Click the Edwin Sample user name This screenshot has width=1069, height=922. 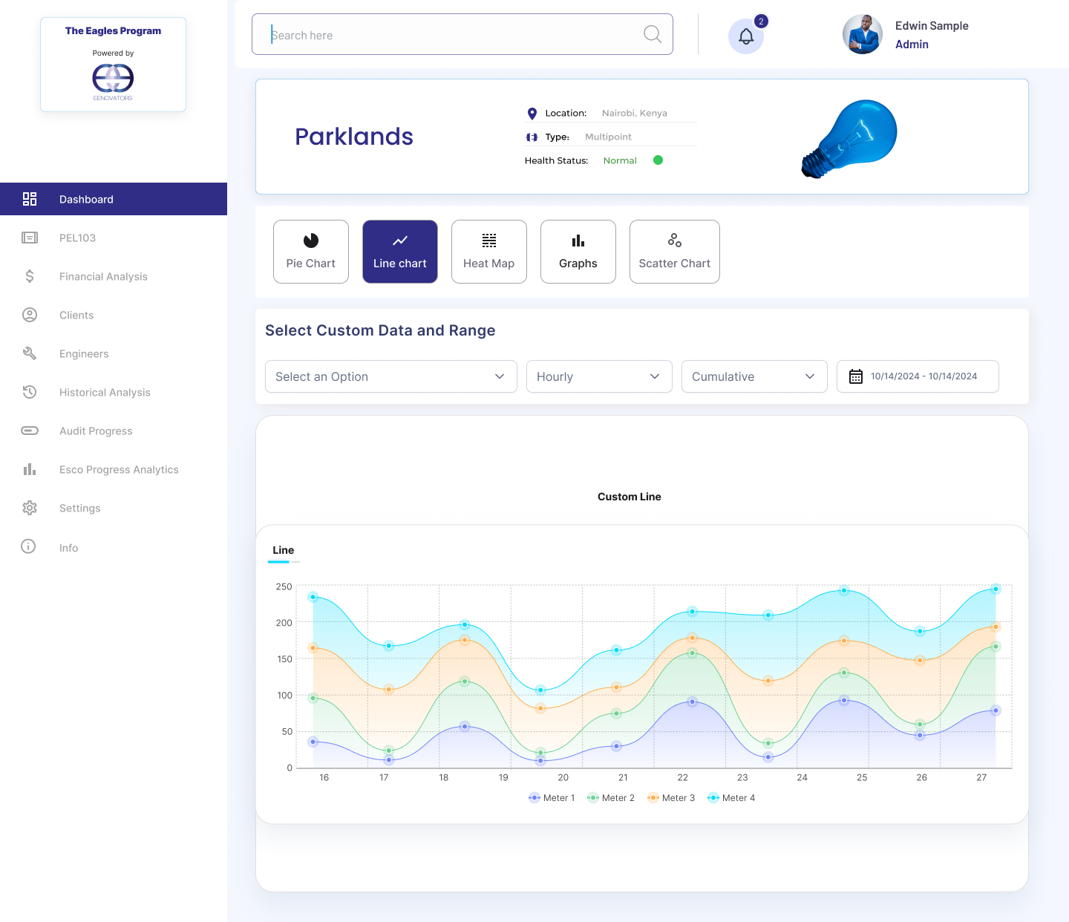(932, 26)
